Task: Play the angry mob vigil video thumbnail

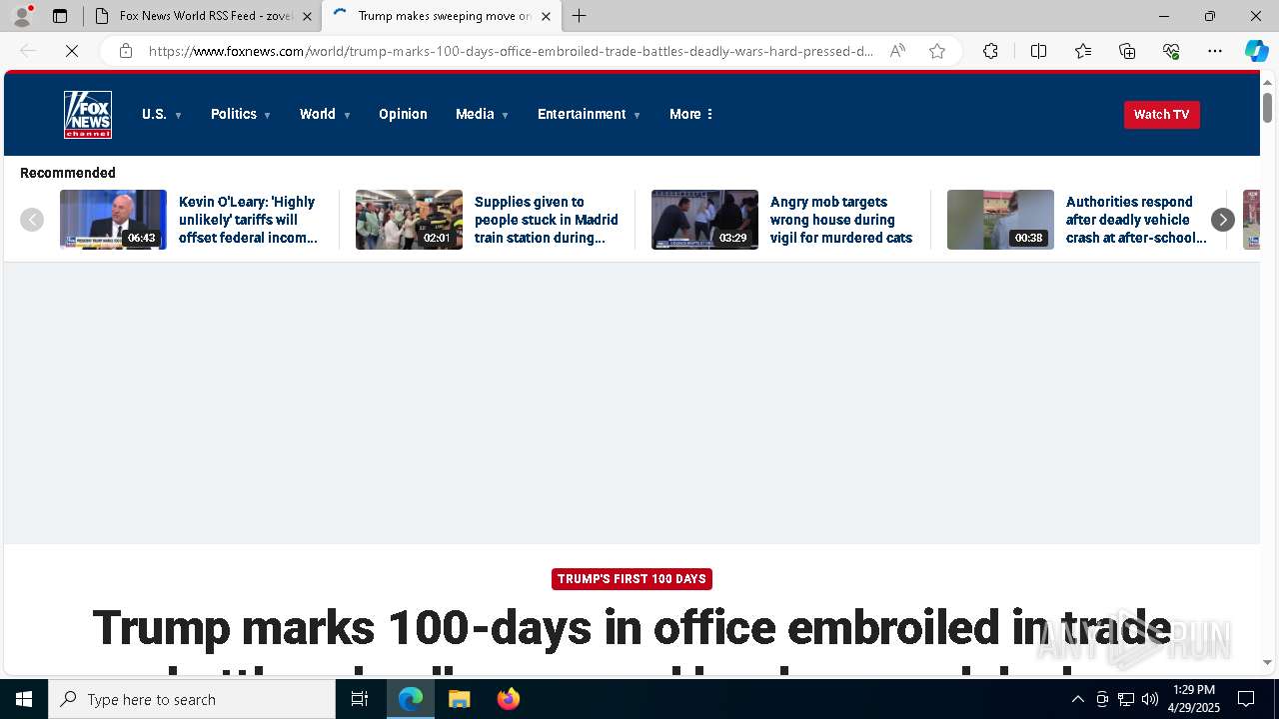Action: [x=704, y=220]
